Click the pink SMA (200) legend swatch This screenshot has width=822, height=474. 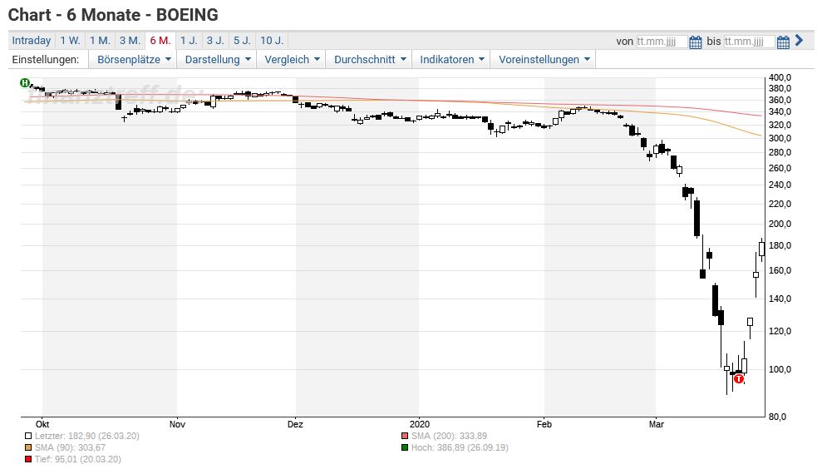(x=404, y=437)
